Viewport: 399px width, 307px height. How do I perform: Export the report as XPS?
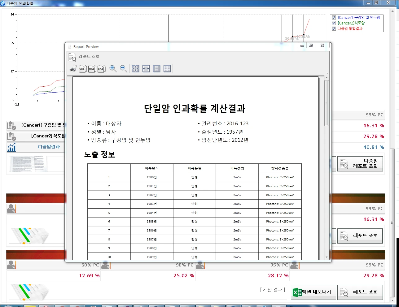[82, 69]
